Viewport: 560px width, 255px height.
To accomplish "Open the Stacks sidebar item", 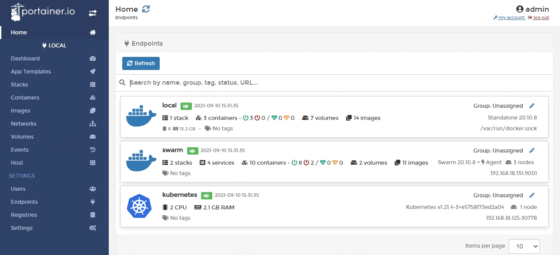I will pos(20,85).
